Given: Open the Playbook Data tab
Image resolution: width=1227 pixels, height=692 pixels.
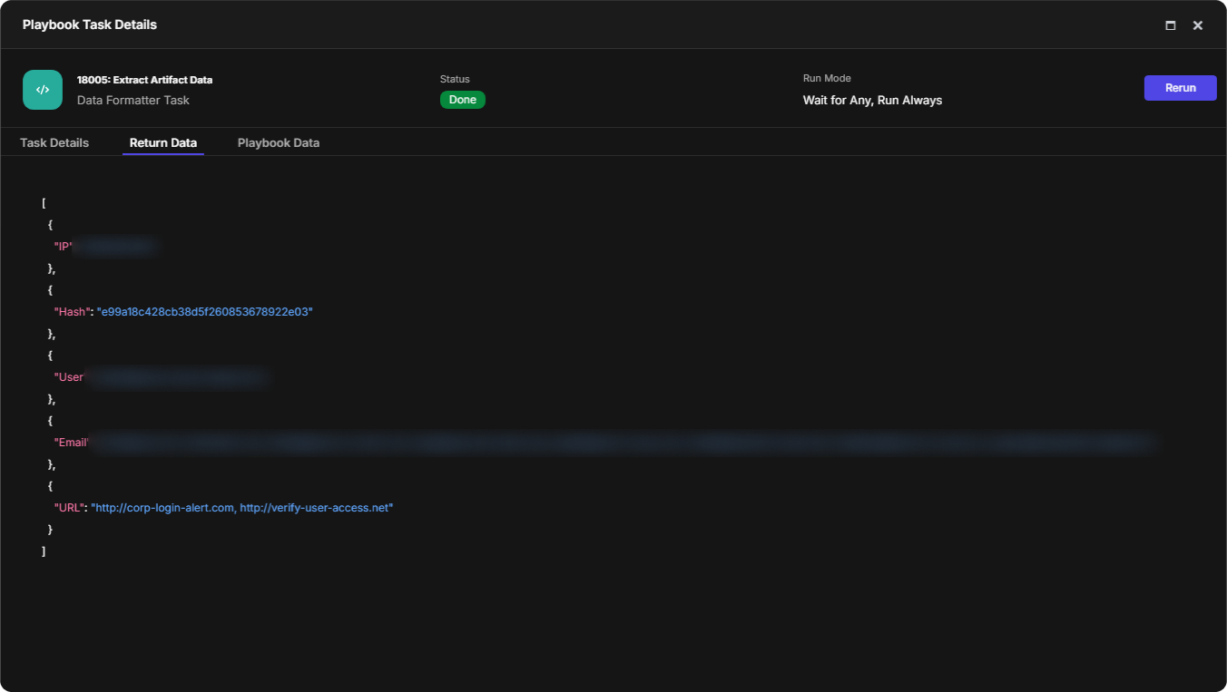Looking at the screenshot, I should [279, 142].
